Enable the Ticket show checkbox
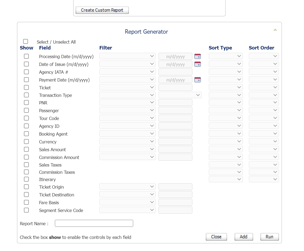The width and height of the screenshot is (304, 251). coord(26,87)
